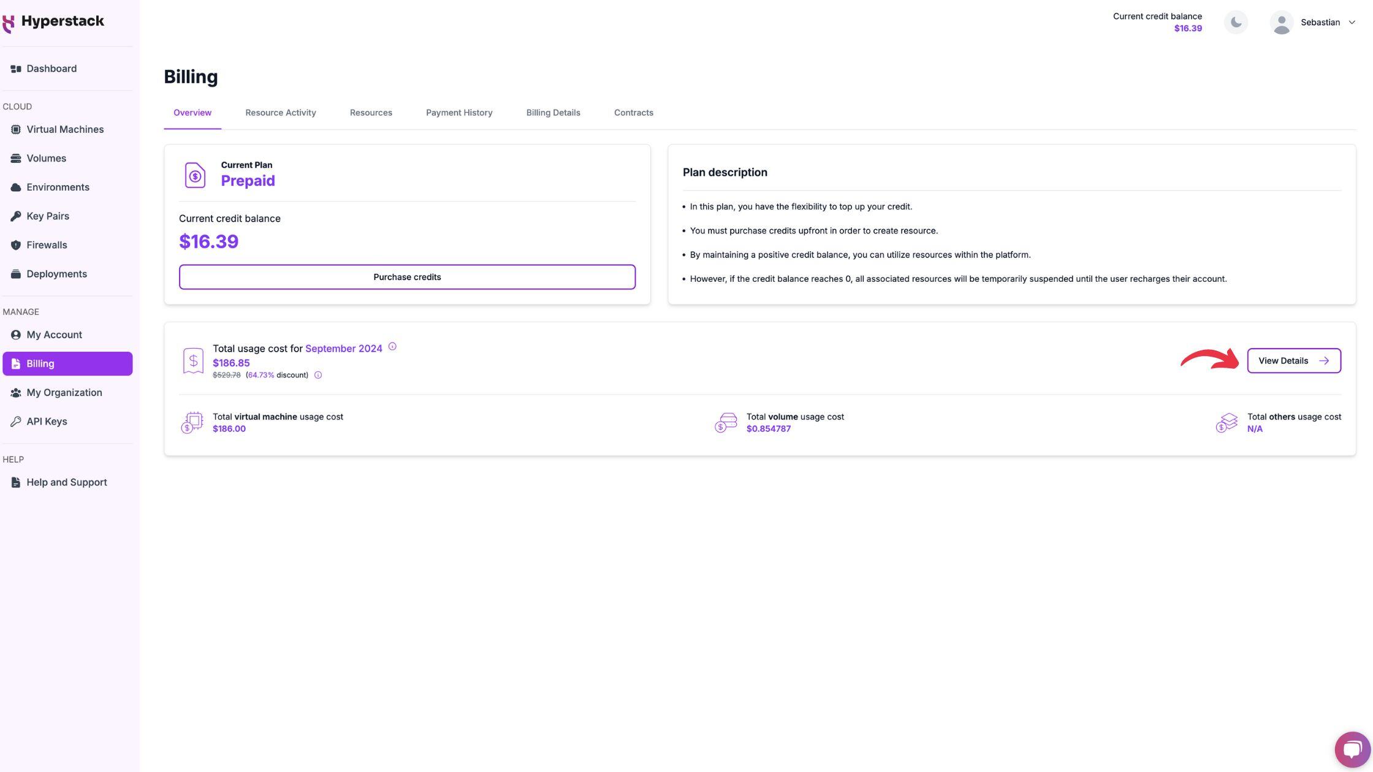Click the Firewalls shield icon
This screenshot has width=1373, height=772.
16,245
